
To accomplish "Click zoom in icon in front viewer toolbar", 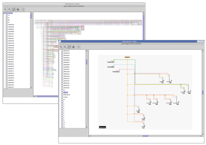I will coord(66,47).
